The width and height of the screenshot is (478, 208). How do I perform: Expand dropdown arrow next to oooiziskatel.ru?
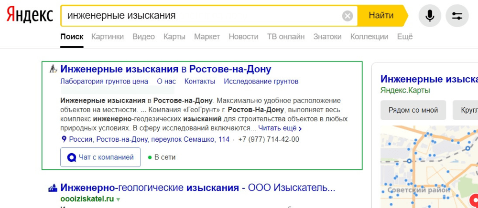(118, 200)
